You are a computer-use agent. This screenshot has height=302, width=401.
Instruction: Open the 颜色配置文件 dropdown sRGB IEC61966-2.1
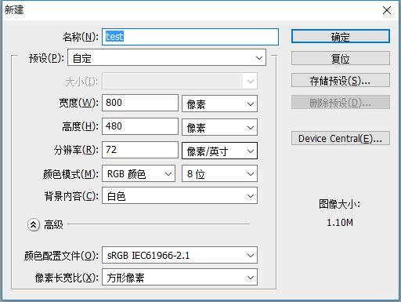pyautogui.click(x=179, y=255)
